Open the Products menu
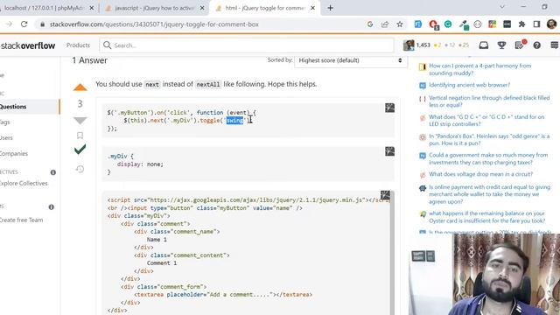The width and height of the screenshot is (560, 315). pyautogui.click(x=78, y=45)
